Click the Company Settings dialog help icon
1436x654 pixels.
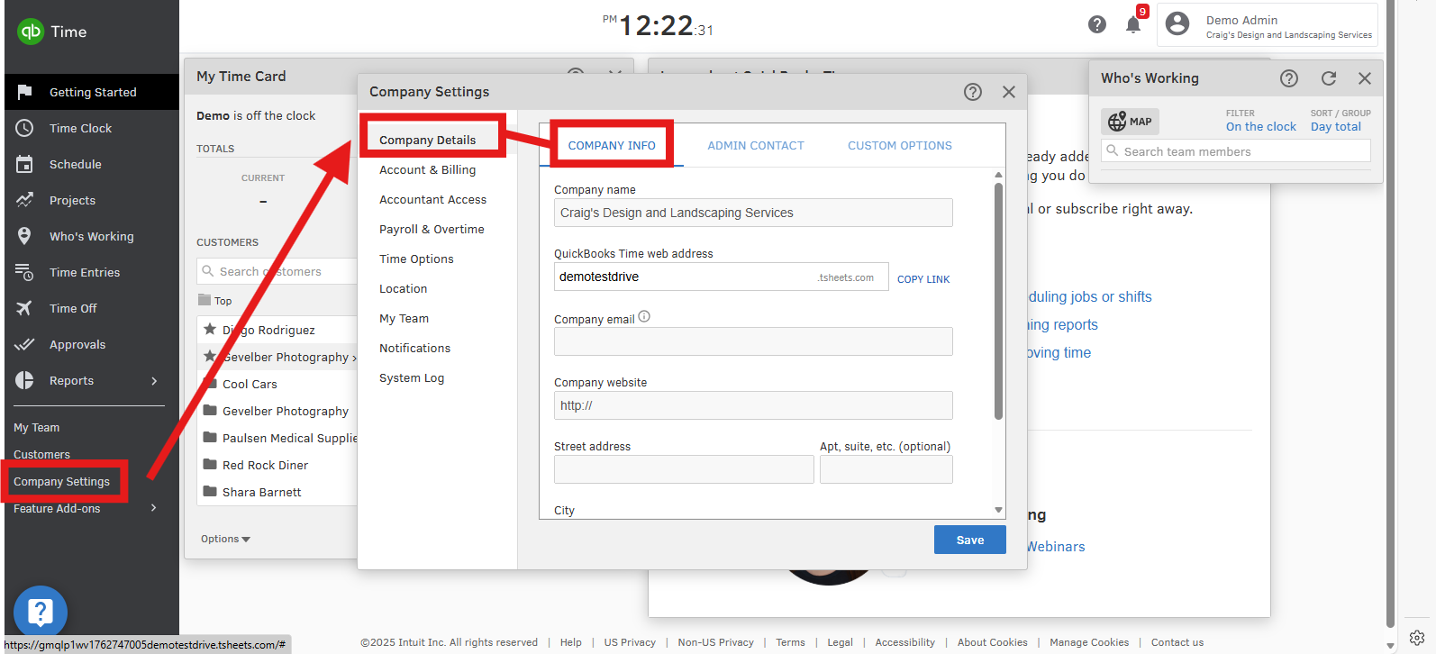972,92
